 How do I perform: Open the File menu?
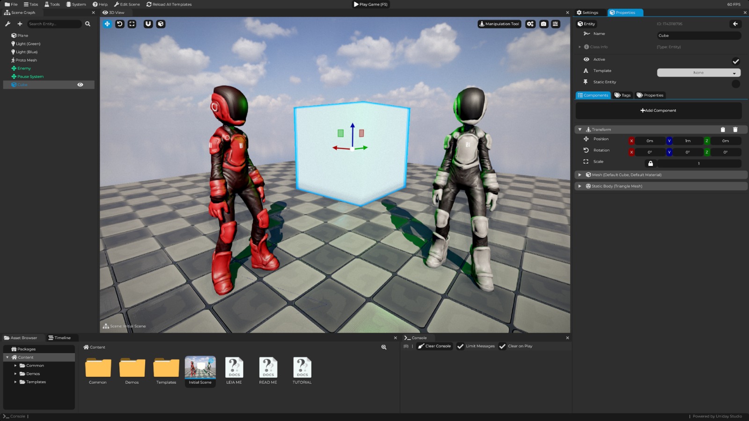(x=11, y=4)
